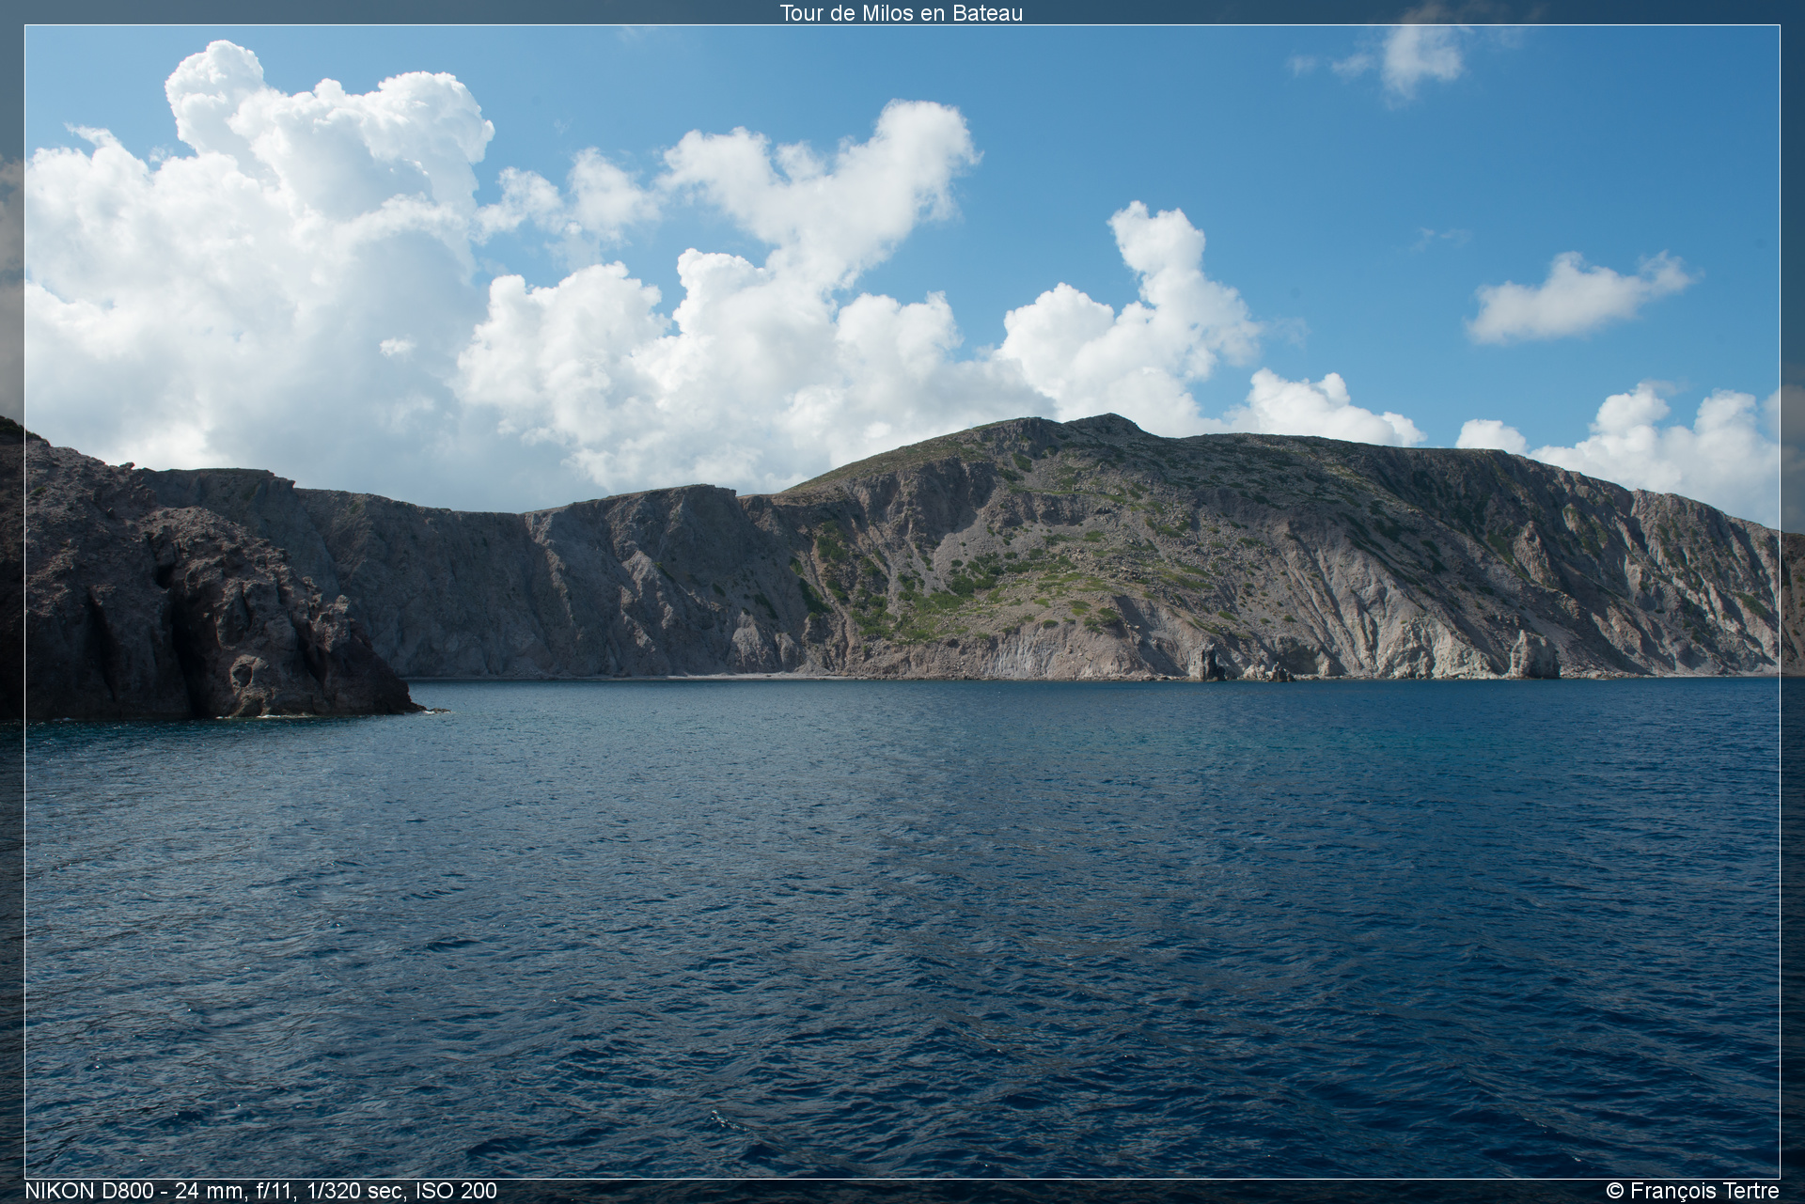1805x1204 pixels.
Task: Click the 'NIKON D800 - 24 mm, f/11, 1/320 sec, ISO 200' caption
Action: point(260,1191)
